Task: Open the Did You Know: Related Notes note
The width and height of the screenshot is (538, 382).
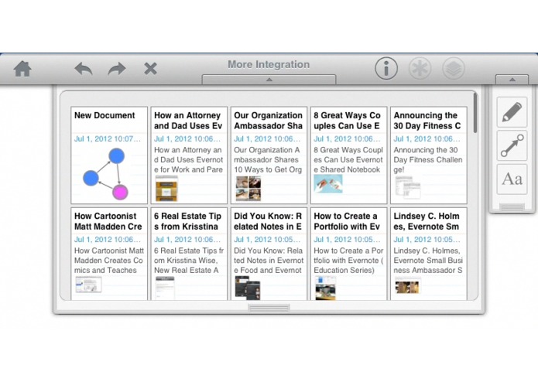Action: tap(269, 254)
